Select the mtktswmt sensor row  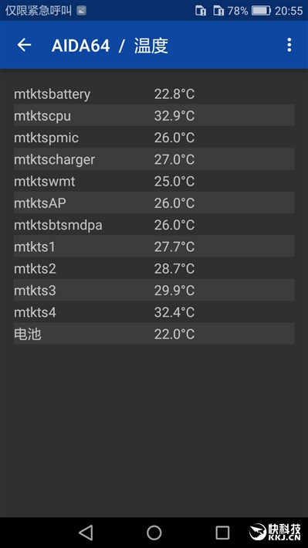[154, 181]
